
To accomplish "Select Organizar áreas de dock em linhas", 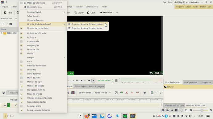I will 87,28.
